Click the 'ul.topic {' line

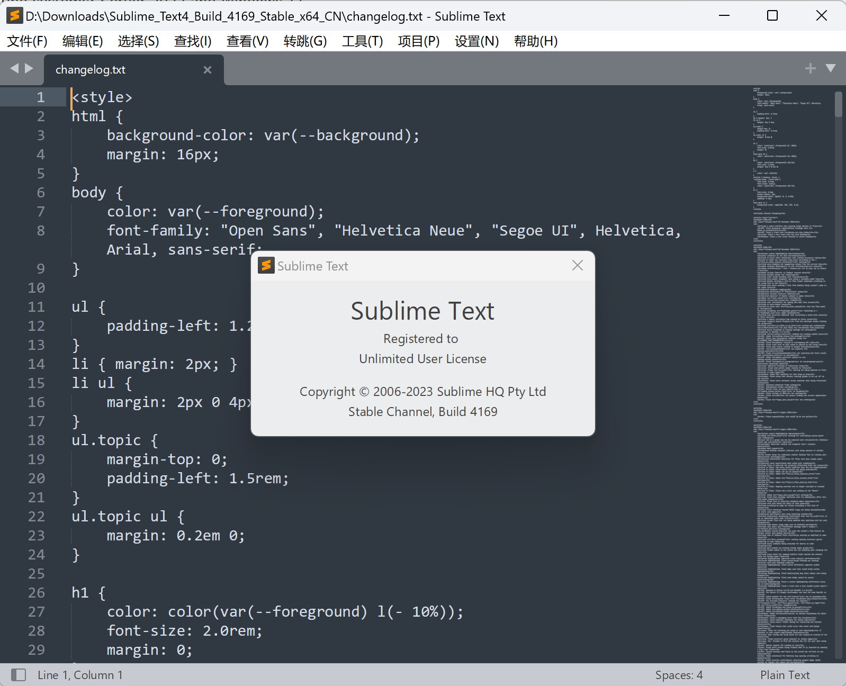(x=115, y=440)
